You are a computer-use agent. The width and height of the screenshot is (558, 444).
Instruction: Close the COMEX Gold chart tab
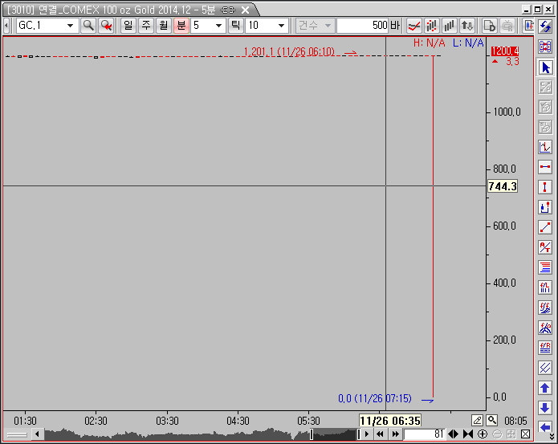point(246,10)
